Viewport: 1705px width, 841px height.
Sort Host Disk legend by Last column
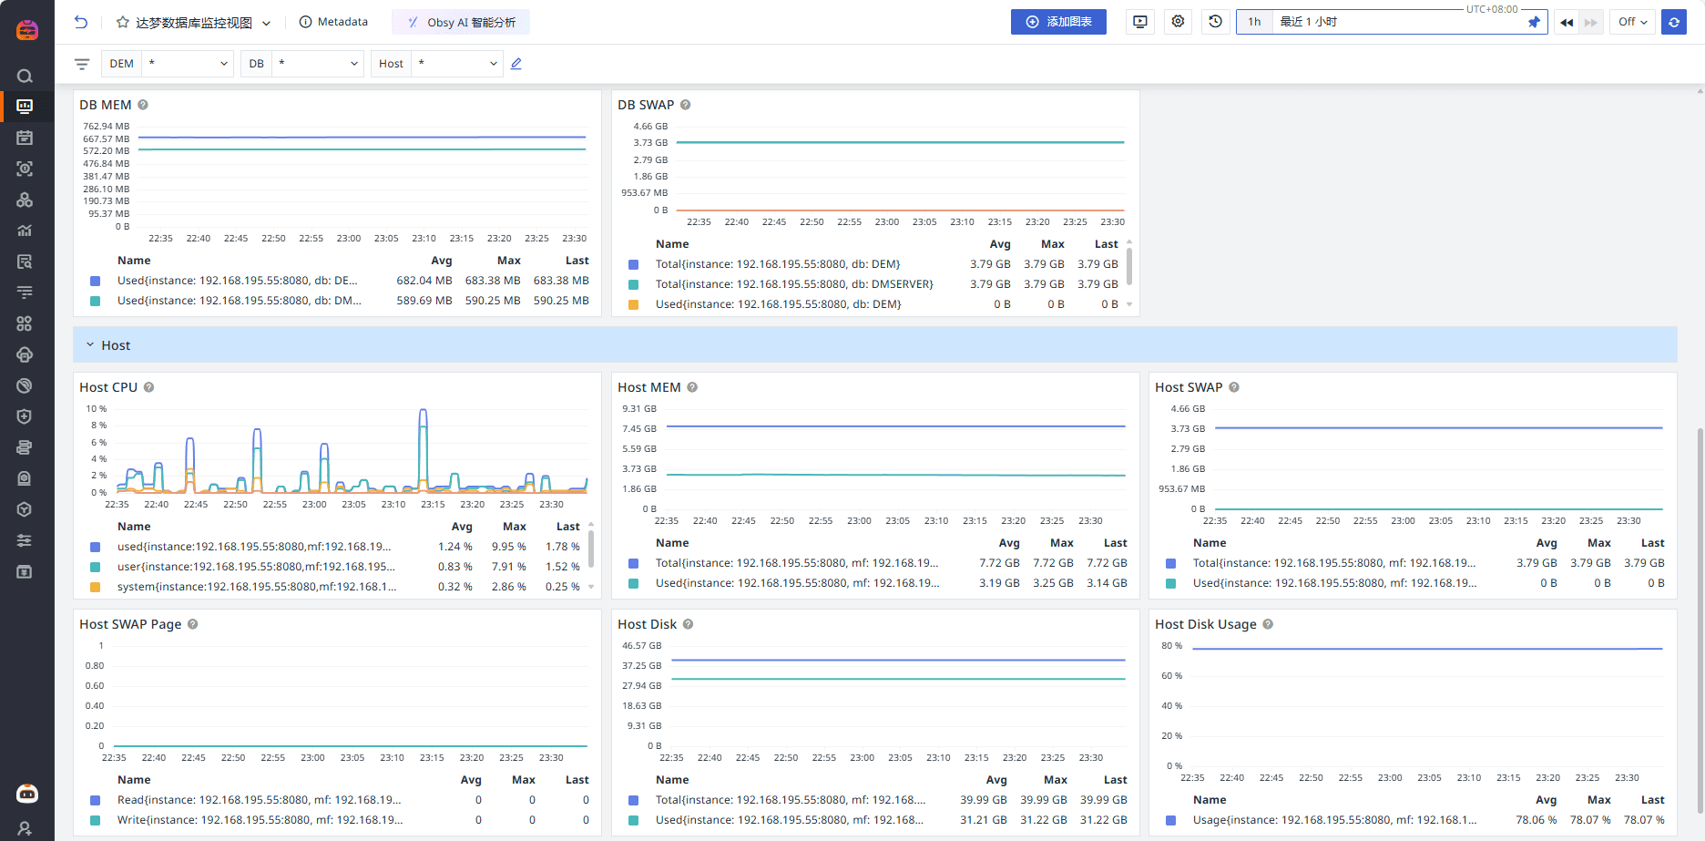coord(1115,780)
